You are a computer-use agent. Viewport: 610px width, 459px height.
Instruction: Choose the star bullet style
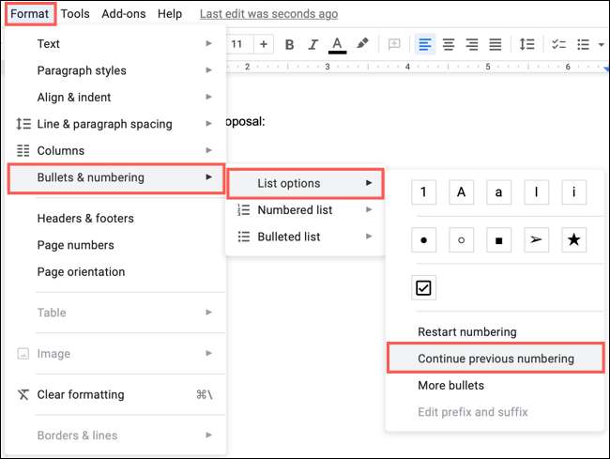pyautogui.click(x=574, y=239)
